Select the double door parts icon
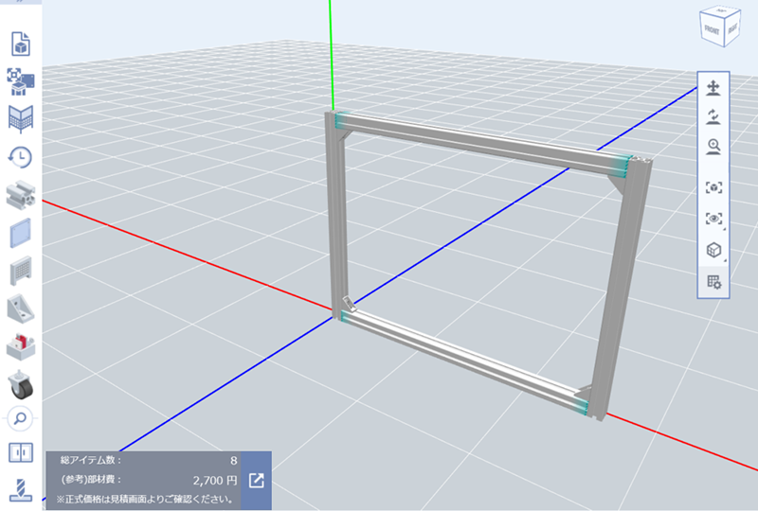 (x=21, y=452)
